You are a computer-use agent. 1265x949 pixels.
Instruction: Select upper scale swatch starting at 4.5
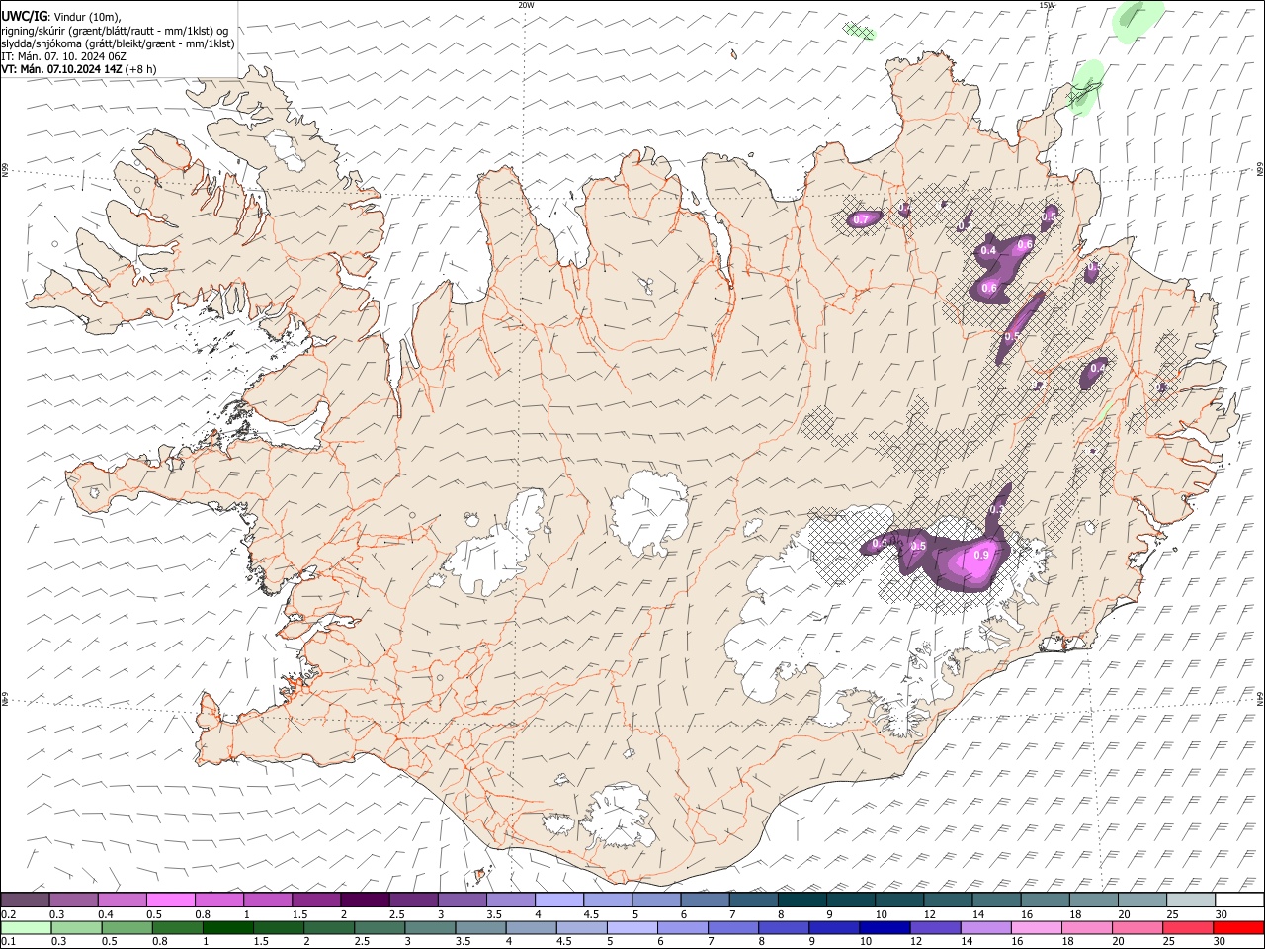click(x=607, y=900)
